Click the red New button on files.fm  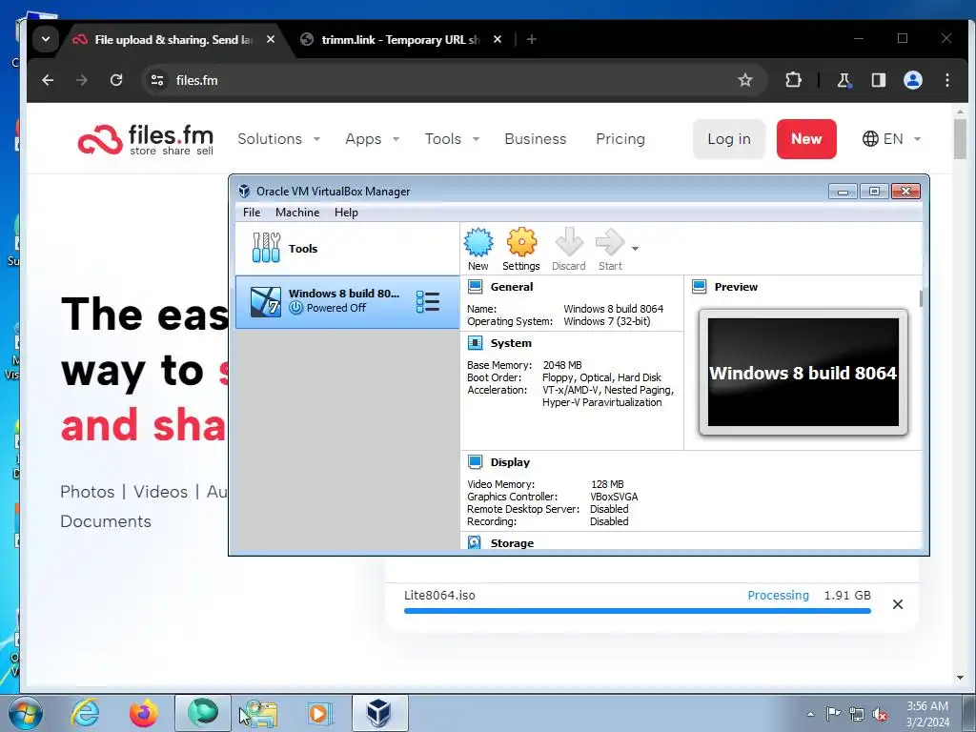tap(806, 139)
